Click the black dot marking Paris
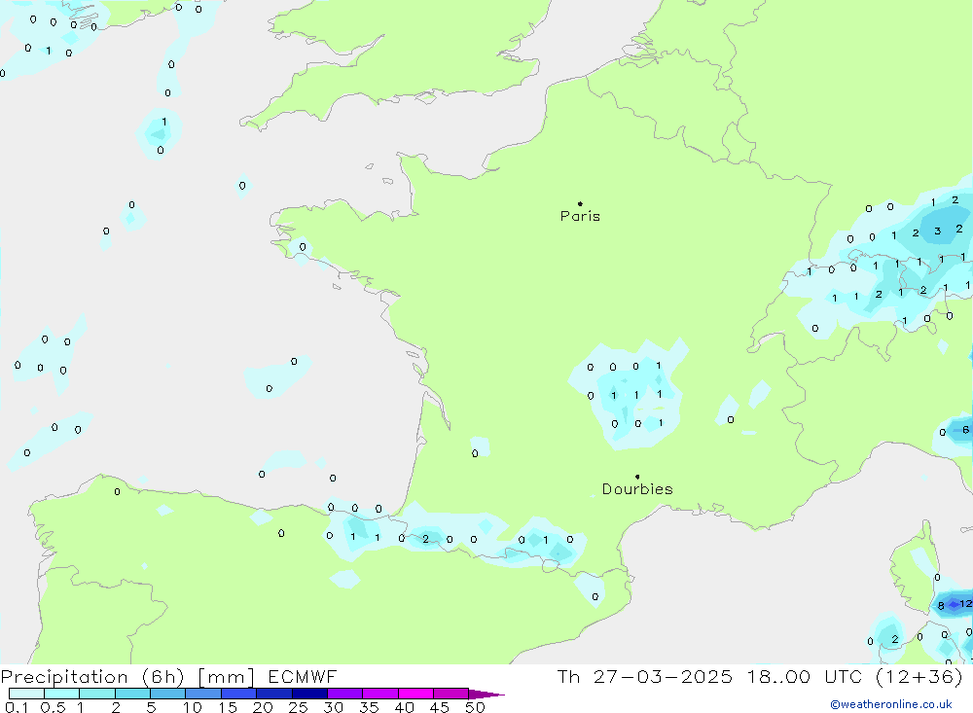This screenshot has width=973, height=713. pyautogui.click(x=580, y=203)
